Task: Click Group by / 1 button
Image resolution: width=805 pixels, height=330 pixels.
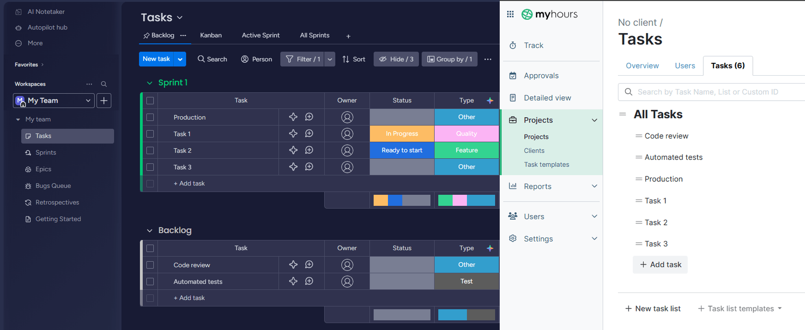Action: coord(449,59)
